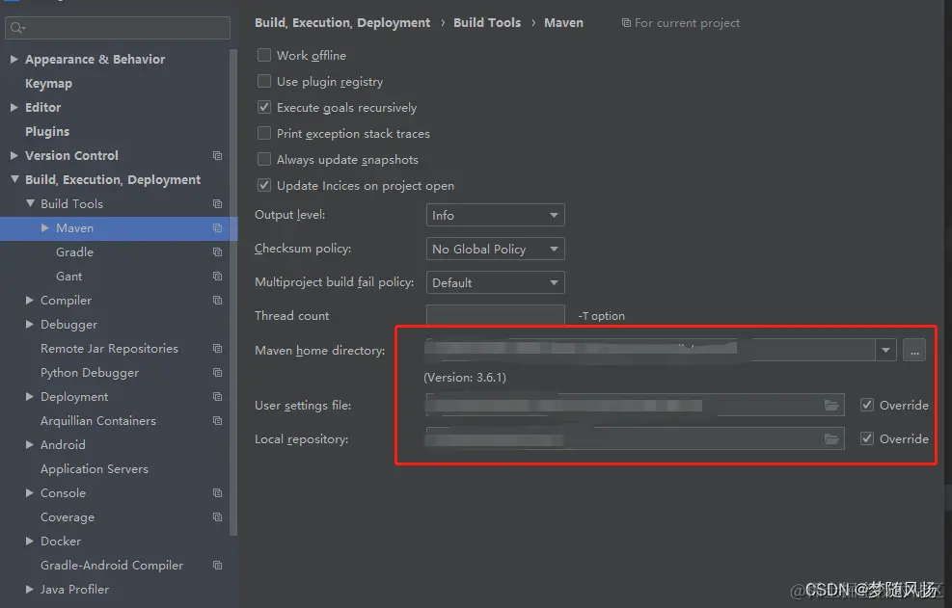Toggle Override for Local repository
The image size is (952, 608).
tap(867, 438)
